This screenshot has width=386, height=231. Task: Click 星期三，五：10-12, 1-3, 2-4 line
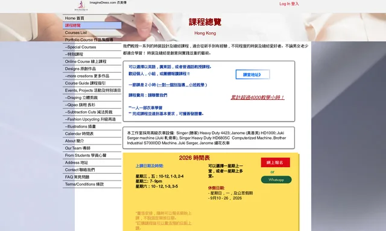(x=159, y=176)
